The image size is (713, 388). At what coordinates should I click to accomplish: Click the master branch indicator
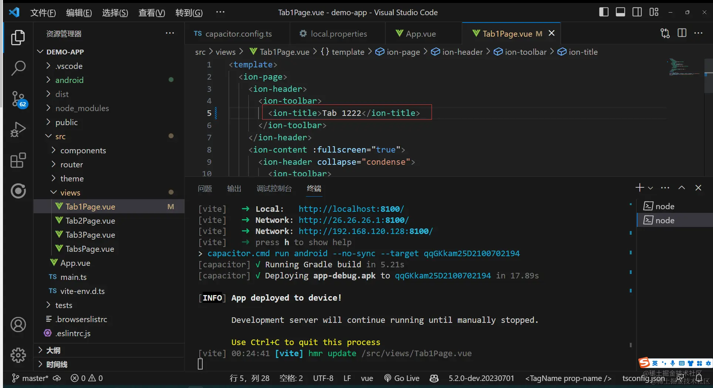30,378
